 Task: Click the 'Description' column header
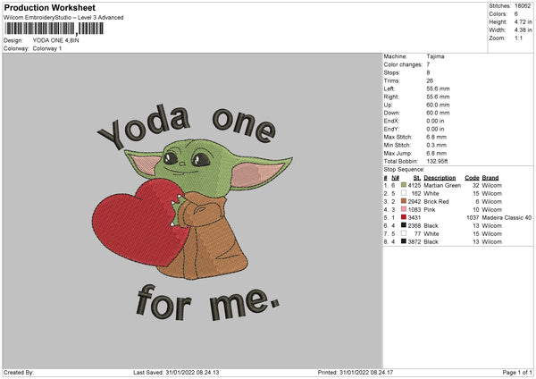tap(440, 178)
